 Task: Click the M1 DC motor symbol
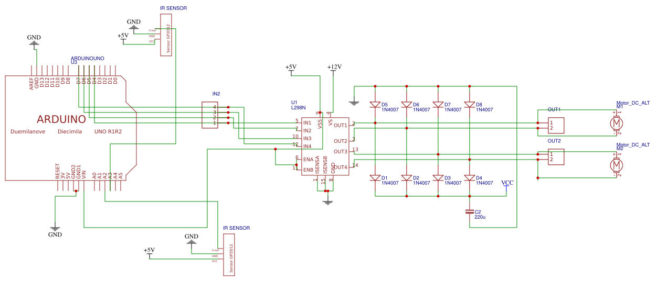pos(616,123)
